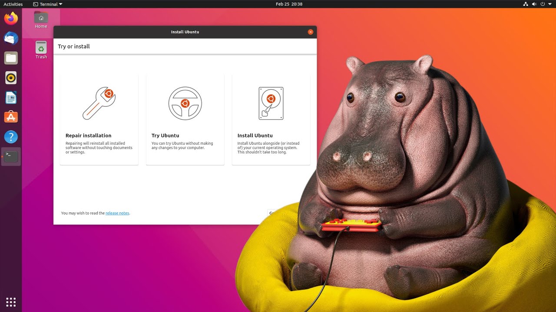Open the Help icon in dock
The height and width of the screenshot is (312, 556).
click(11, 137)
